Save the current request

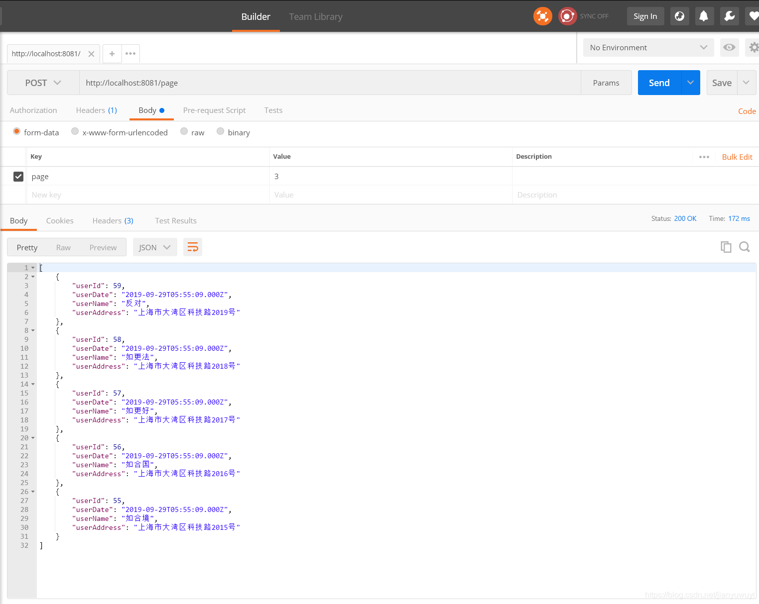722,83
